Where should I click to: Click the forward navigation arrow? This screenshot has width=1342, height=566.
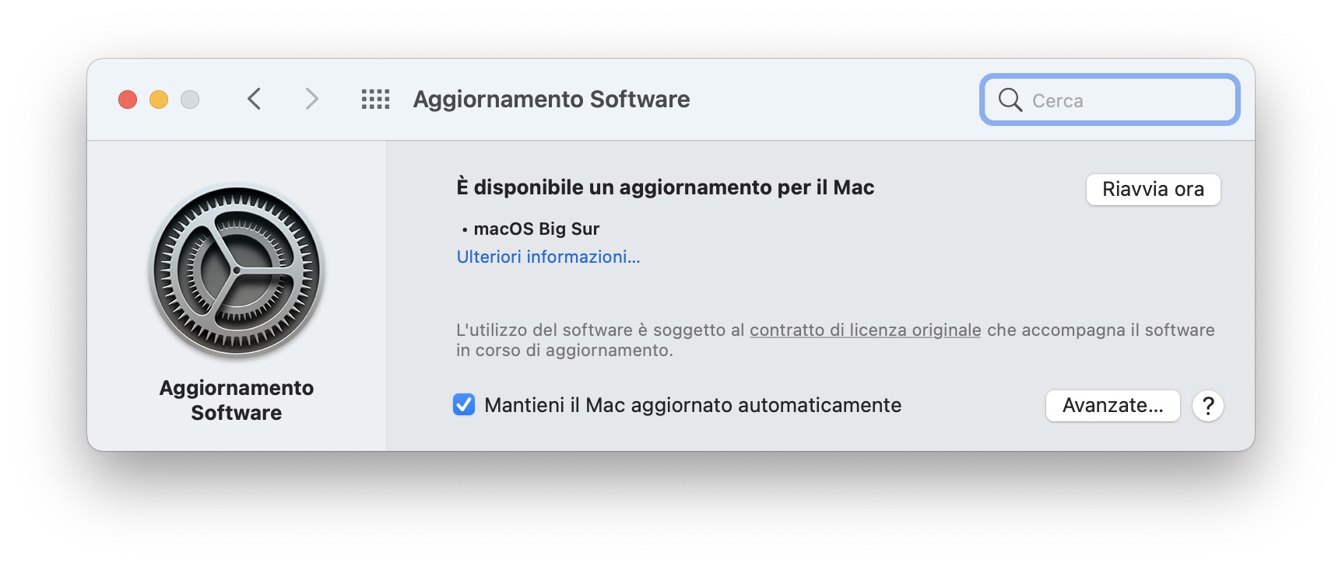(312, 100)
